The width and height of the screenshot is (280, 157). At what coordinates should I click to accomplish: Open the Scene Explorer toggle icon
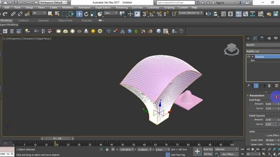click(x=224, y=14)
